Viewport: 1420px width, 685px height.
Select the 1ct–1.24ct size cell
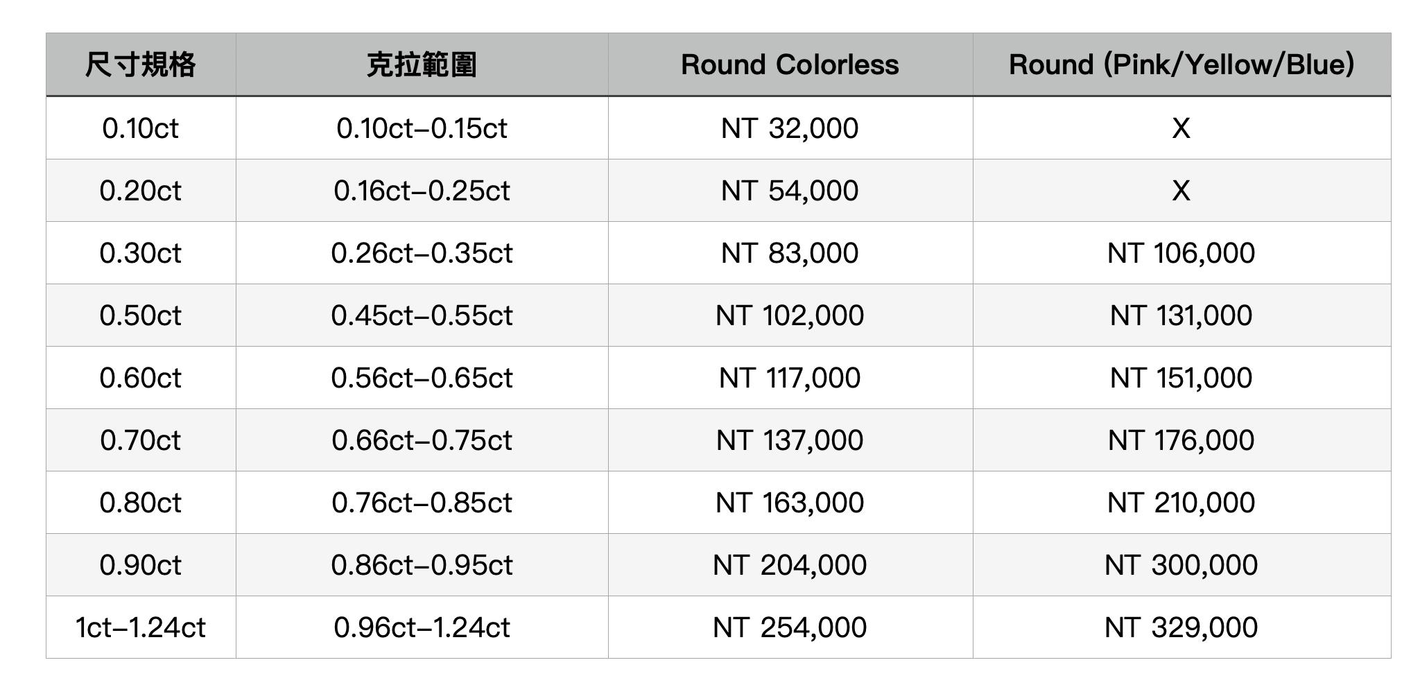(x=141, y=627)
